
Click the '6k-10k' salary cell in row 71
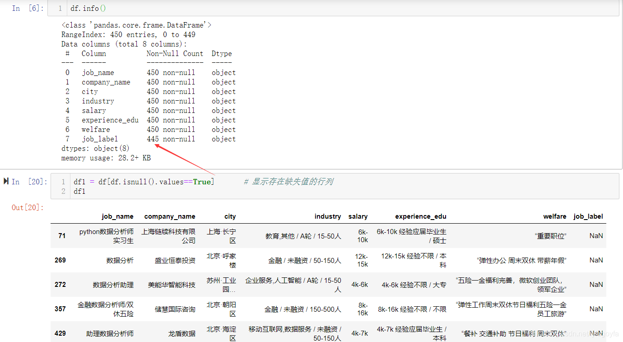point(363,236)
